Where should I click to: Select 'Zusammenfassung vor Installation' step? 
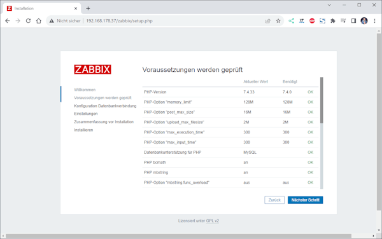104,122
